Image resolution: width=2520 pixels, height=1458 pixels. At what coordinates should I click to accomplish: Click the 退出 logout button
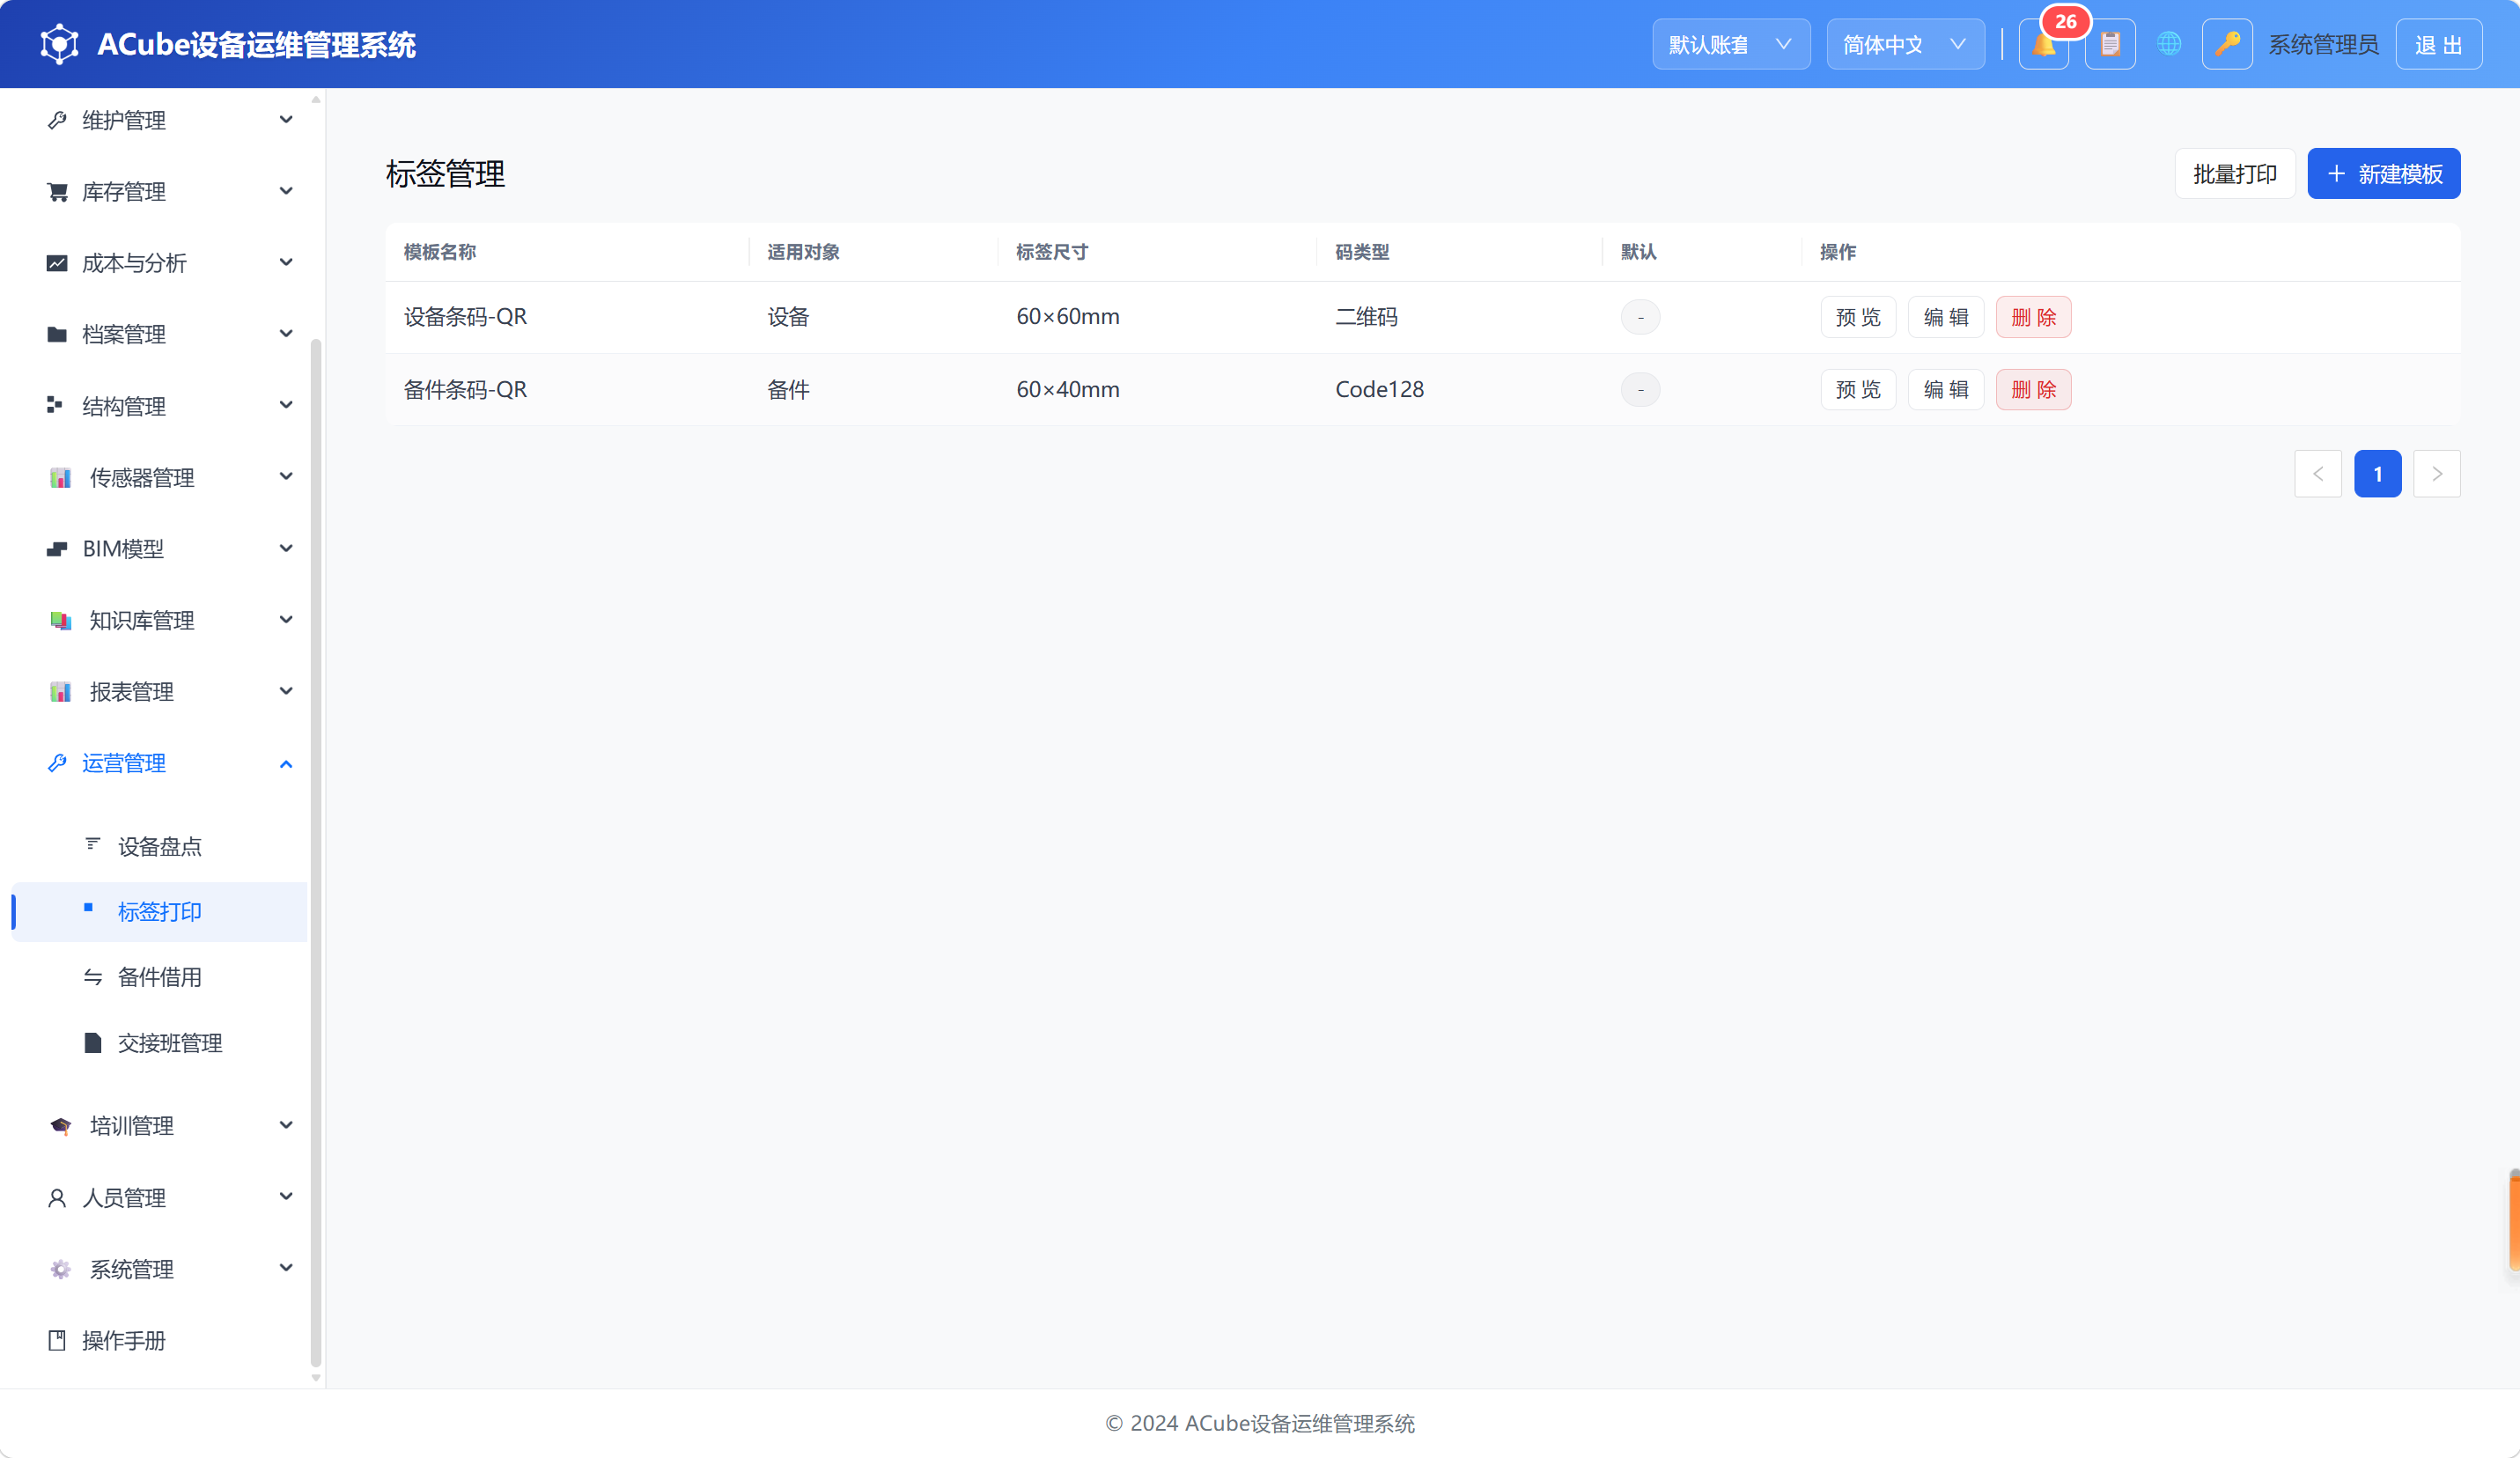(x=2438, y=44)
